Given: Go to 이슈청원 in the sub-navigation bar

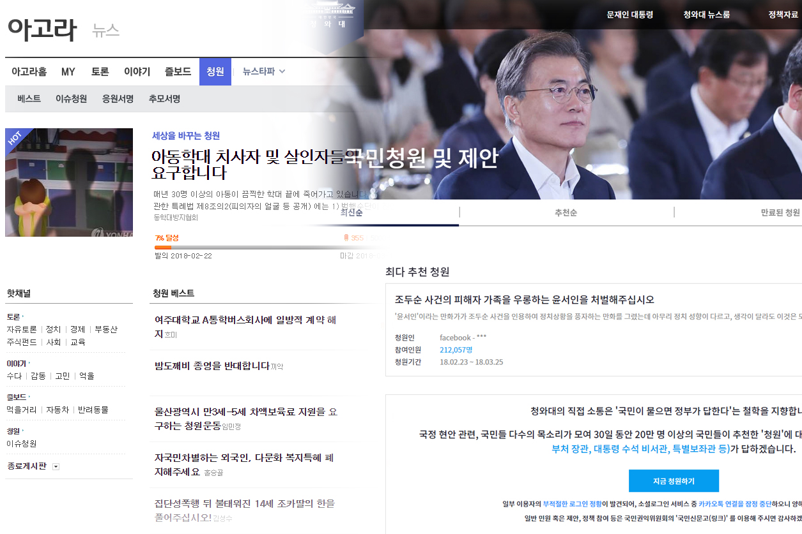Looking at the screenshot, I should point(71,99).
